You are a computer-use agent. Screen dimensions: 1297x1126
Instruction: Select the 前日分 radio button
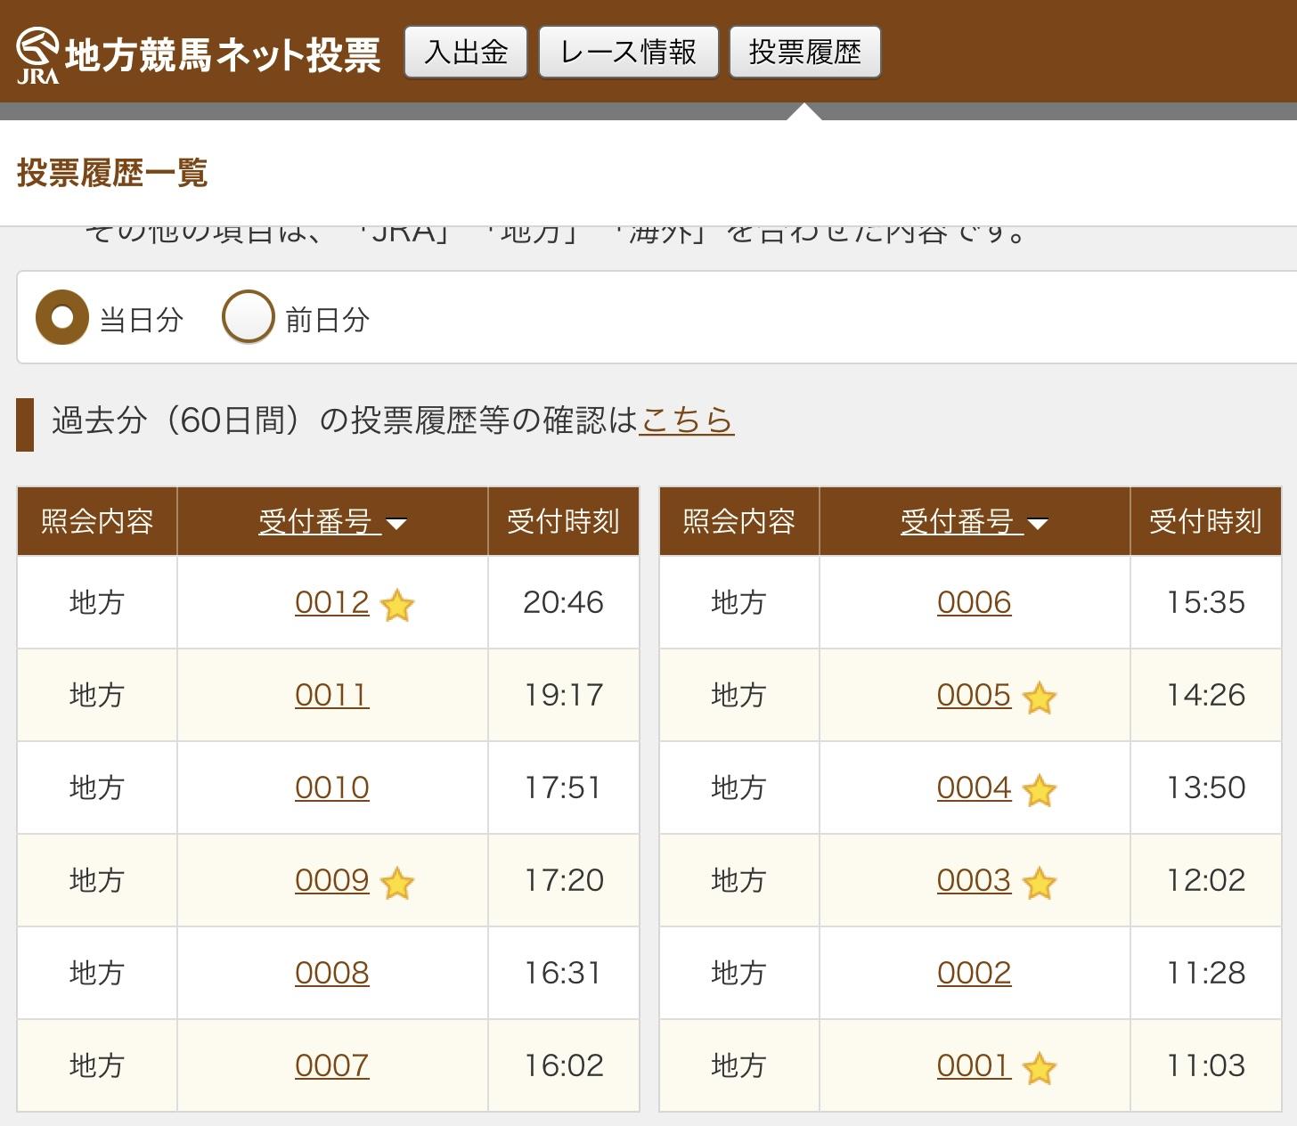click(248, 317)
